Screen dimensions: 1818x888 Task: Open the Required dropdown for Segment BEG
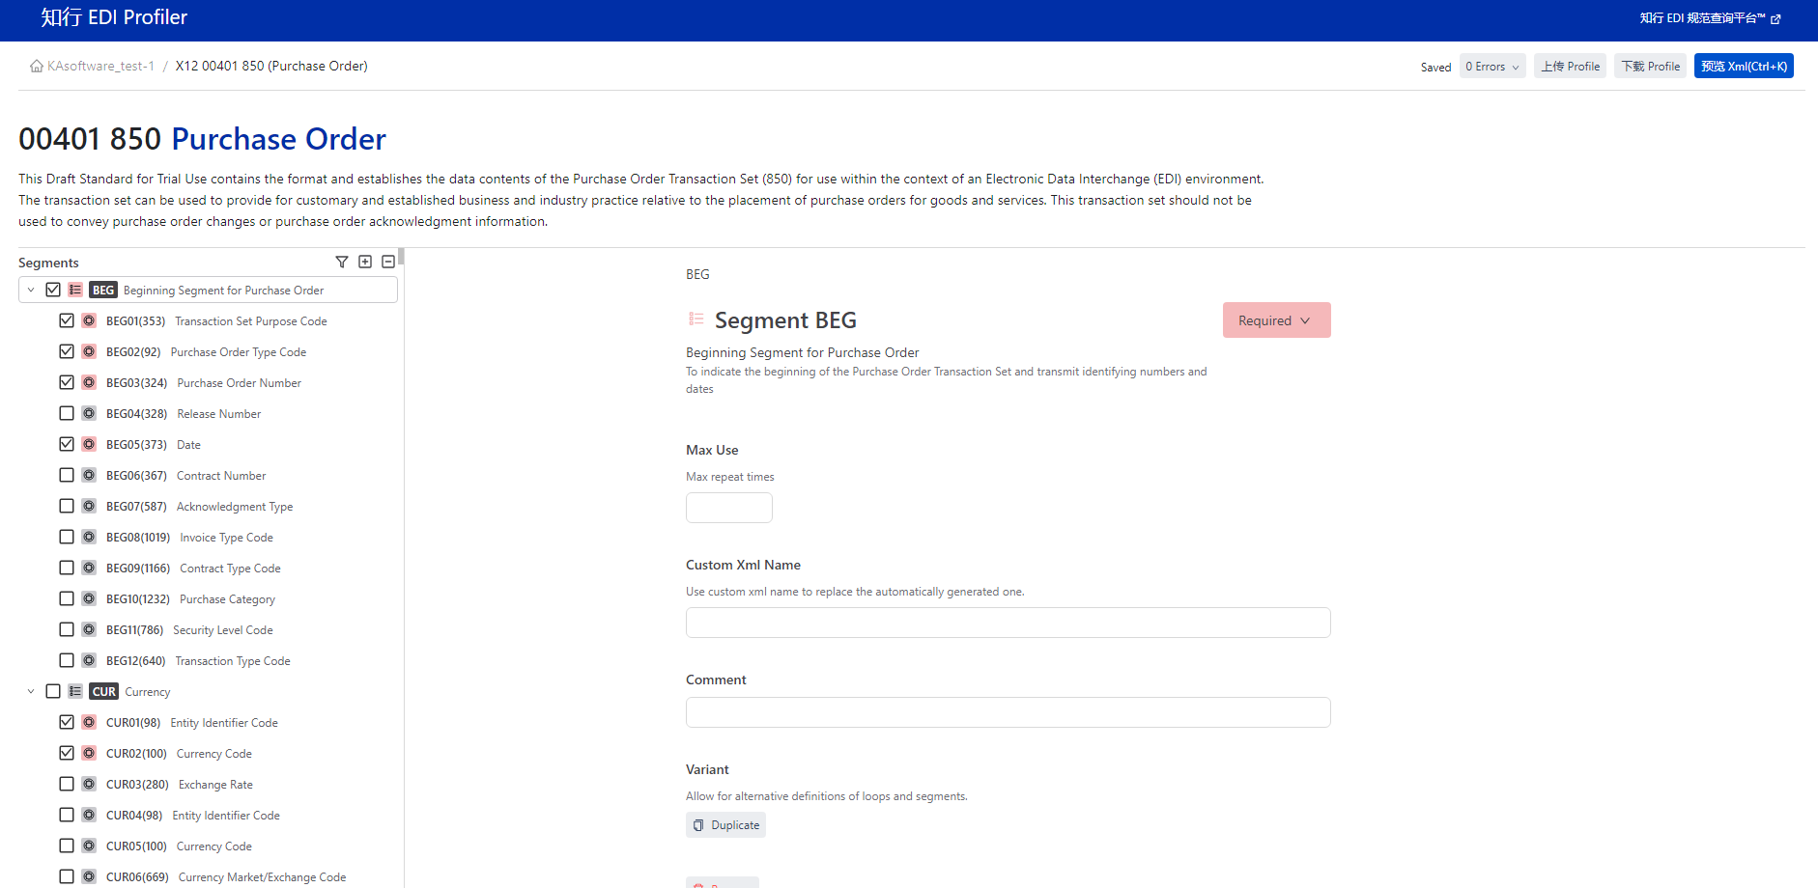click(x=1276, y=320)
